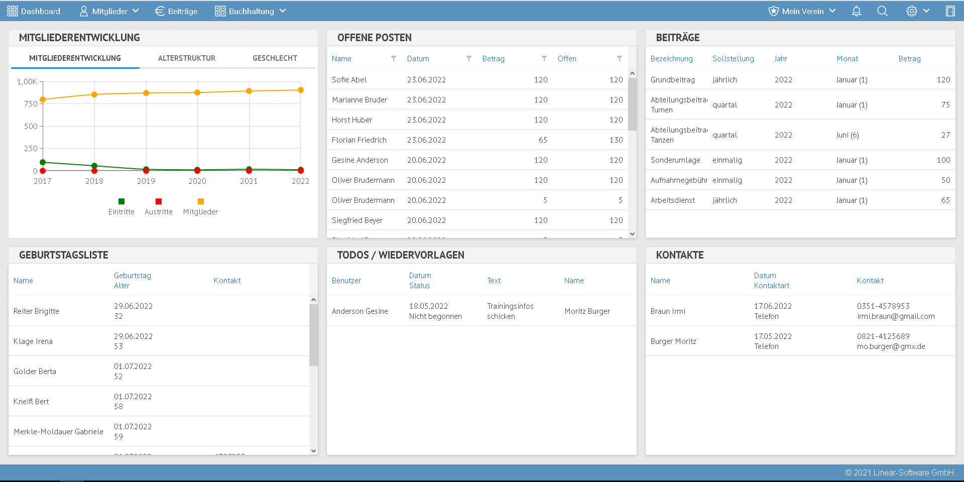Click the 2017 Eintritte data point

[43, 162]
